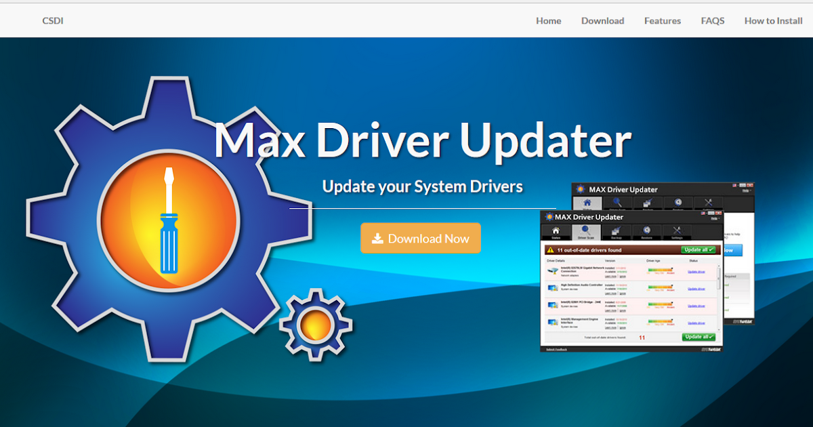The height and width of the screenshot is (427, 813).
Task: Select Driver Scan tab in front window
Action: pyautogui.click(x=586, y=232)
